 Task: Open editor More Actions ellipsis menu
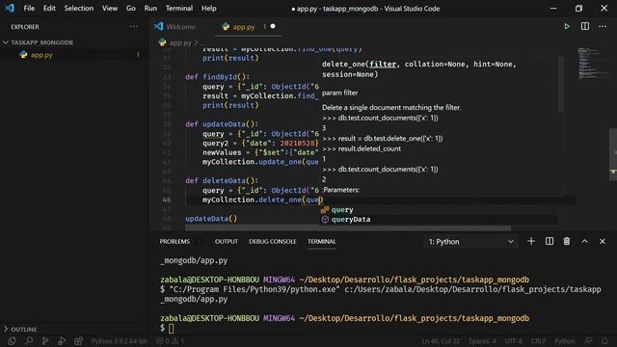[603, 26]
